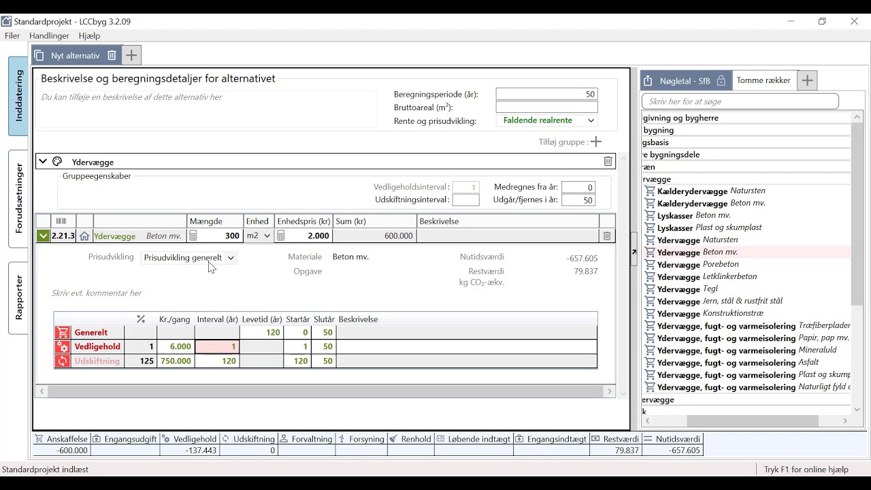Click the Forvaltning person icon in summary bar

(x=284, y=439)
